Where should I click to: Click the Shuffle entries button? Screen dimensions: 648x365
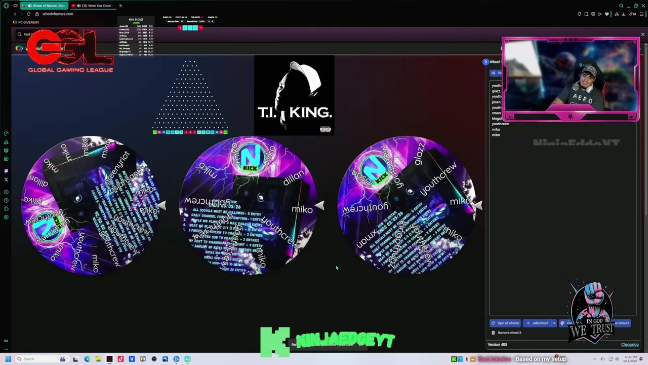click(496, 73)
